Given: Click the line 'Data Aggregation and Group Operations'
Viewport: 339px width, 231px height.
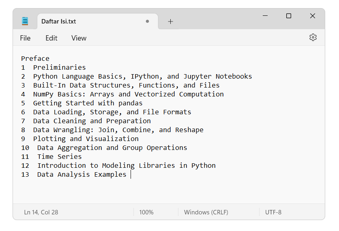Looking at the screenshot, I should tap(112, 148).
